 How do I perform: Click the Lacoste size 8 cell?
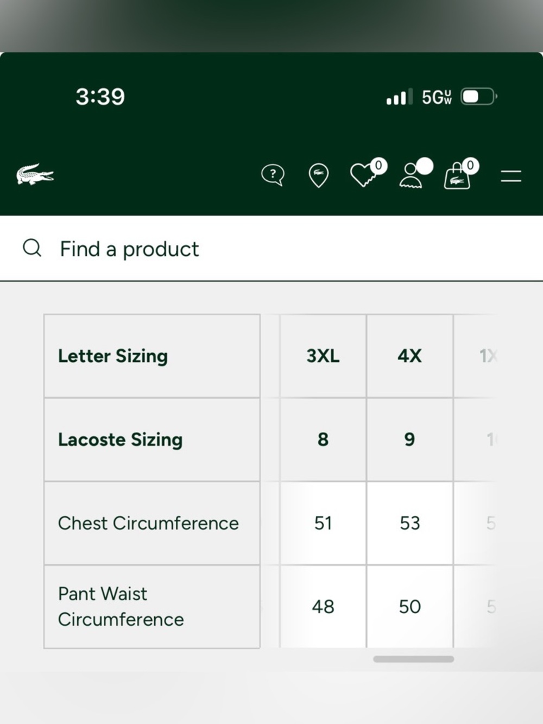point(323,439)
